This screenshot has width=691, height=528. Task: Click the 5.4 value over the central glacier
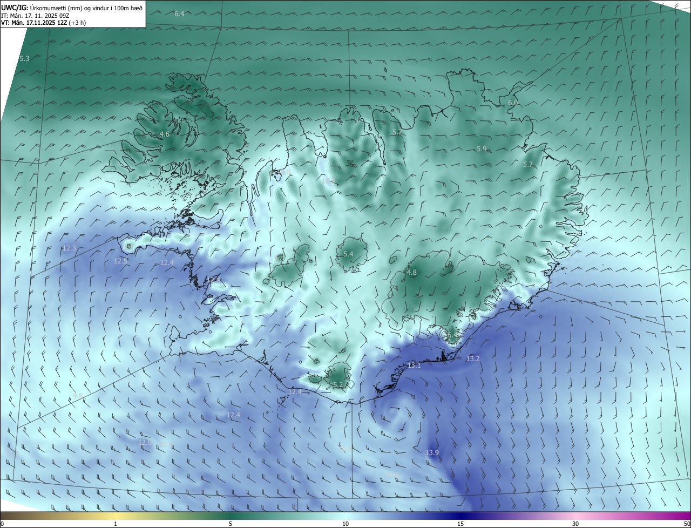(348, 254)
